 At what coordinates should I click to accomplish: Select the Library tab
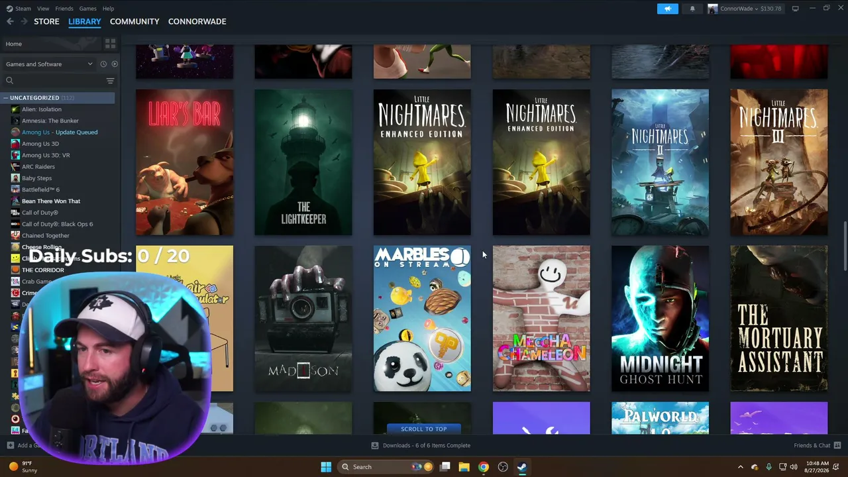(x=85, y=21)
